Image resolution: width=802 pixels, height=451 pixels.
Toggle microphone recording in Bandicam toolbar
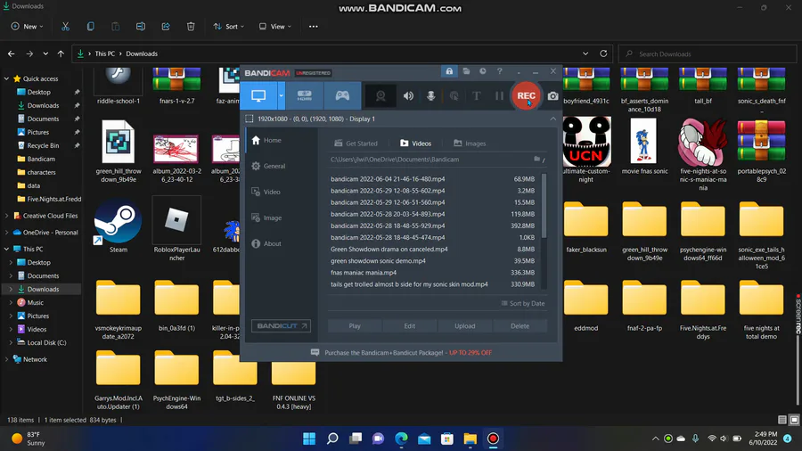coord(430,96)
